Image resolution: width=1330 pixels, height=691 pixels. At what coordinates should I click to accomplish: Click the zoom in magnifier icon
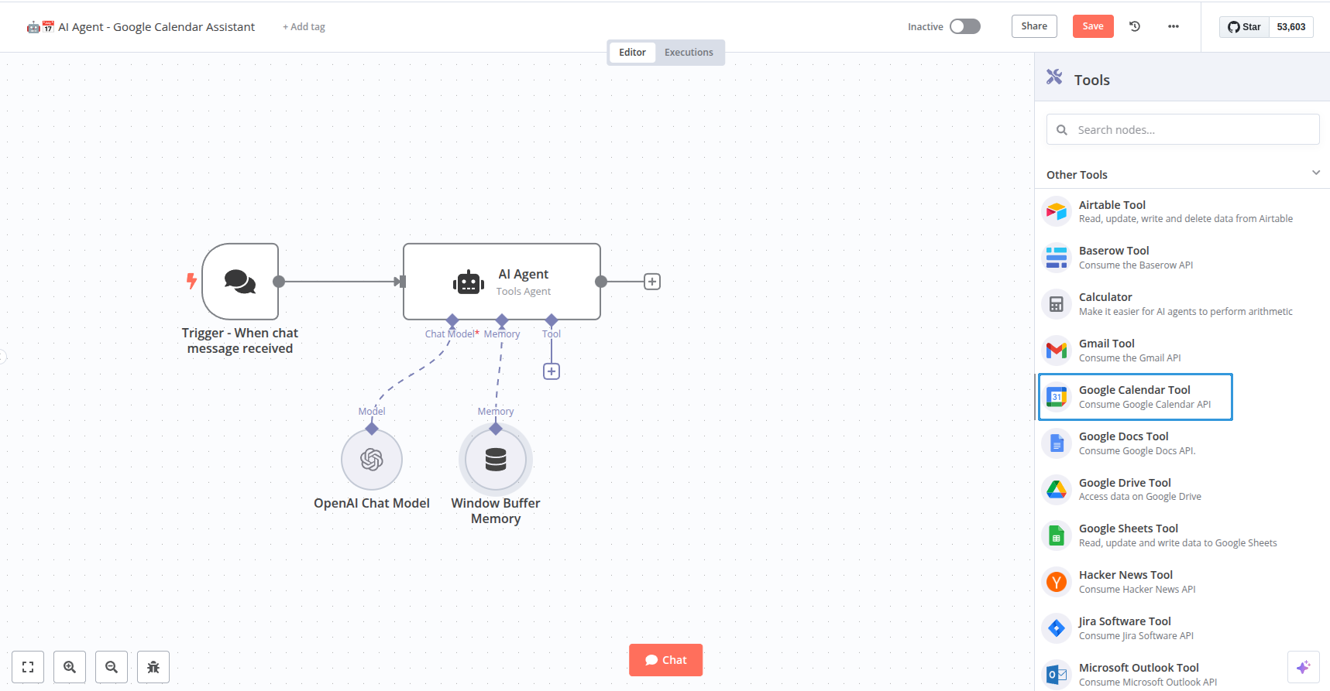[70, 667]
